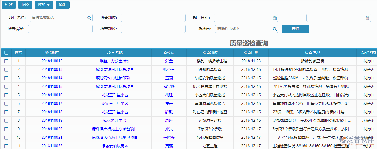Select cell 7标段3个桥墩
Screen dimensions: 377x149
(210, 129)
